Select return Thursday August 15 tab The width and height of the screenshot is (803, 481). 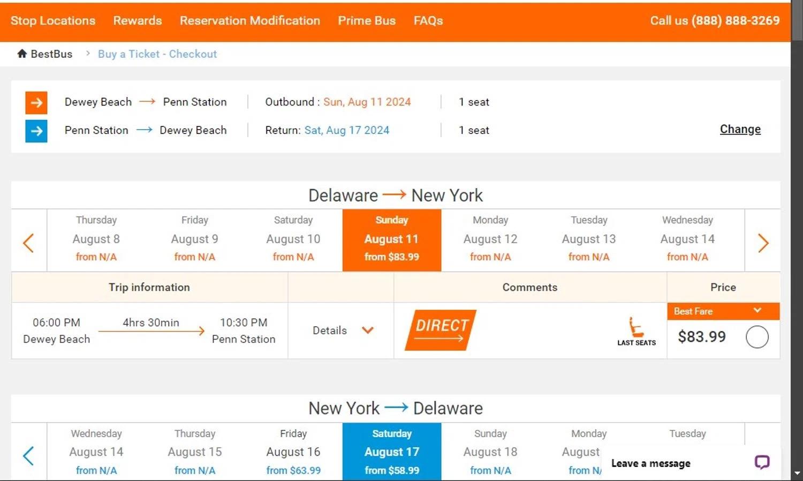coord(195,452)
